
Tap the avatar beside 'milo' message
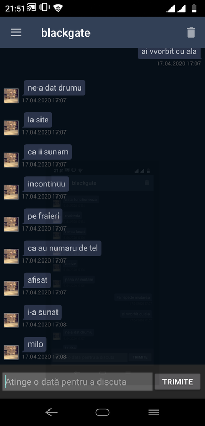tap(11, 353)
